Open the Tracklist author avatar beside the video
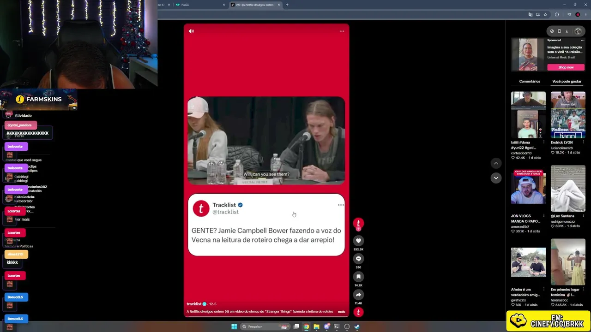The width and height of the screenshot is (591, 332). (x=358, y=223)
